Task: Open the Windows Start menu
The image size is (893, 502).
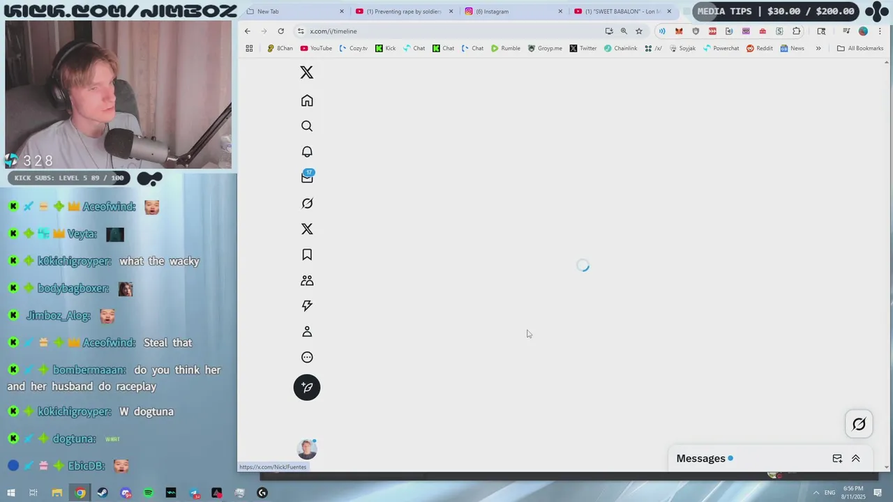Action: point(11,493)
